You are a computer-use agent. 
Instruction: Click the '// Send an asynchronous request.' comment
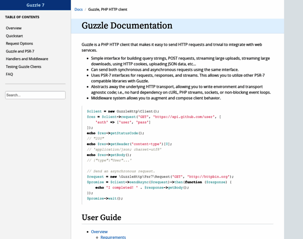point(121,171)
